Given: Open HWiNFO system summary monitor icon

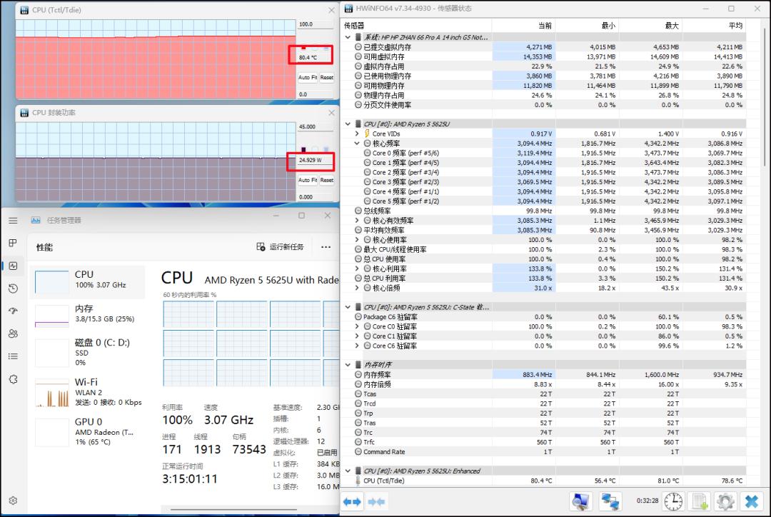Looking at the screenshot, I should click(x=580, y=501).
